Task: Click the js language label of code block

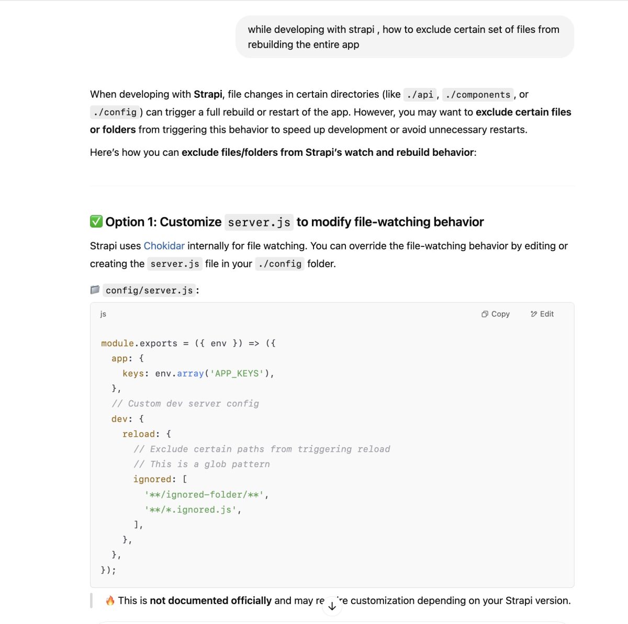Action: (103, 314)
